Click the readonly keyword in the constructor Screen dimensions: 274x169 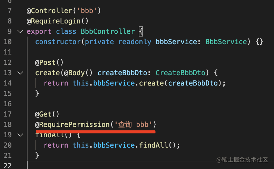click(x=135, y=42)
